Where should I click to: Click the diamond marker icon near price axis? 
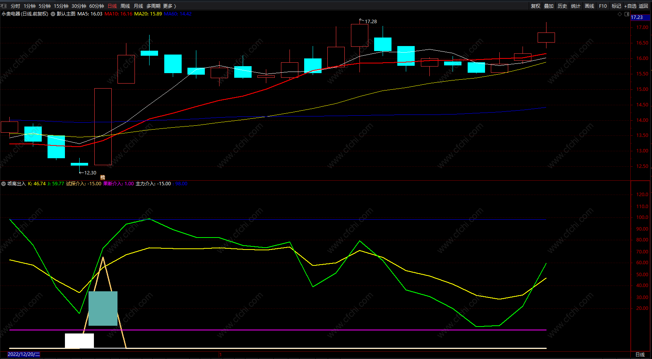coord(620,14)
